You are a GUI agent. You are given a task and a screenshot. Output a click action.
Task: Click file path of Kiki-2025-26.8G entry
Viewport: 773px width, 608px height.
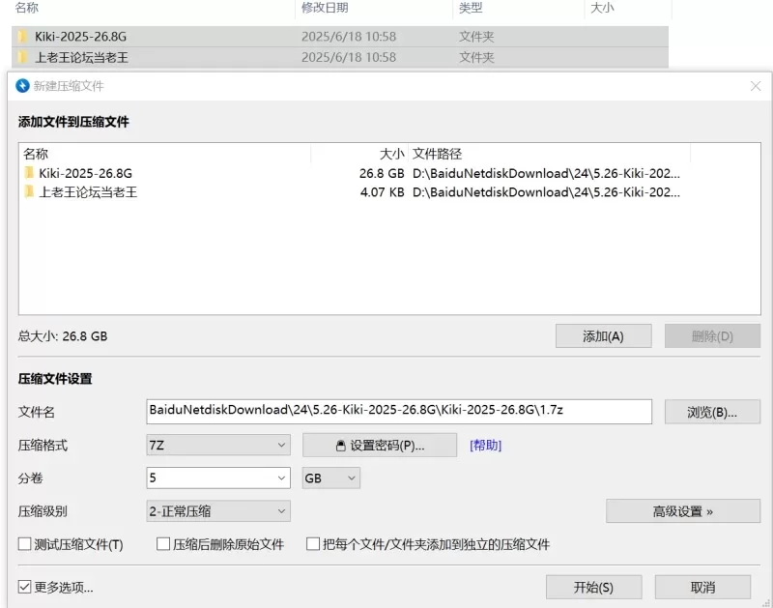546,173
